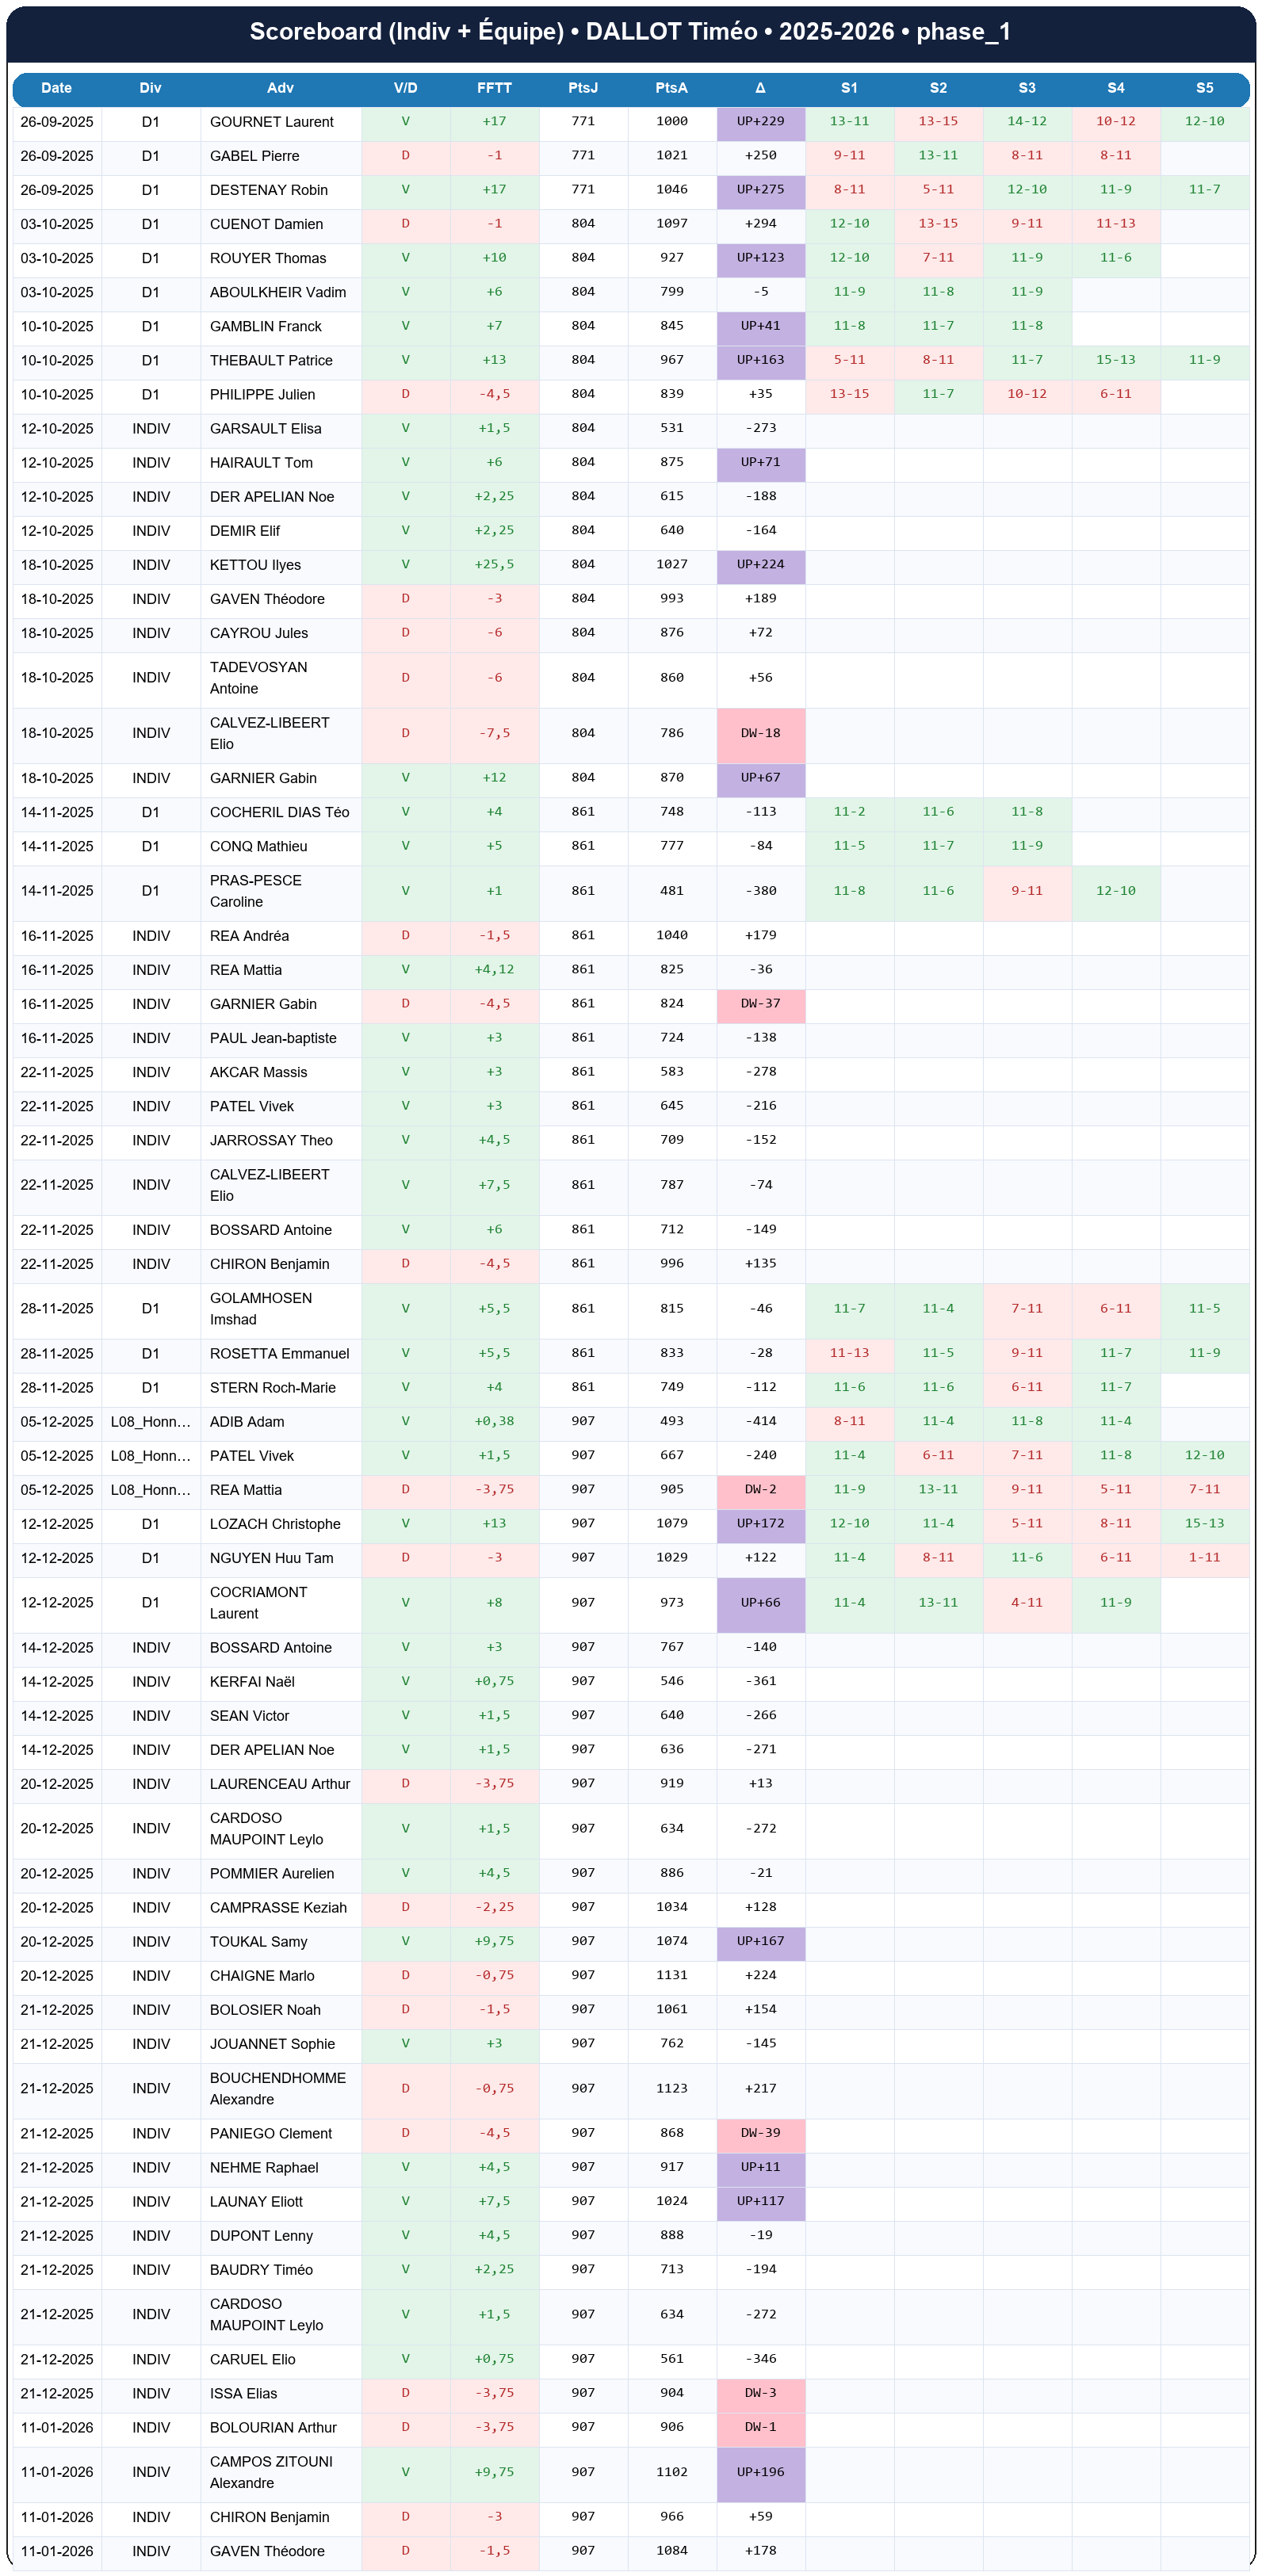Select opponent name KETTOU Ilyes

click(255, 565)
